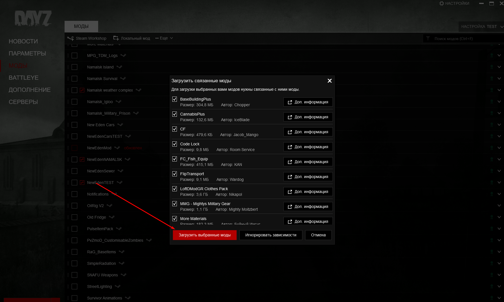Viewport: 504px width, 302px height.
Task: Open Steam Workshop from the toolbar
Action: tap(87, 38)
